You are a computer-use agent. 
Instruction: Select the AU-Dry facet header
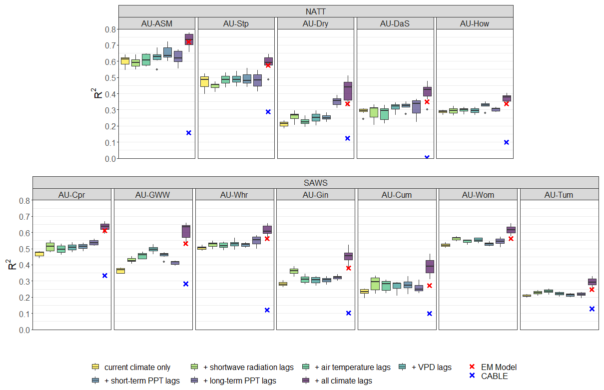click(x=316, y=23)
